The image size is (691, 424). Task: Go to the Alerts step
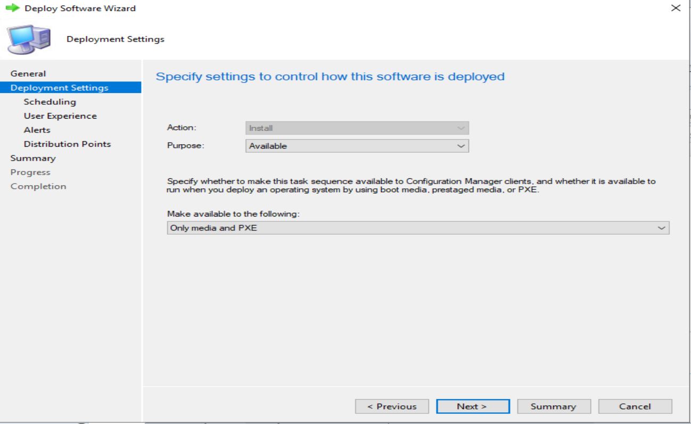(38, 129)
